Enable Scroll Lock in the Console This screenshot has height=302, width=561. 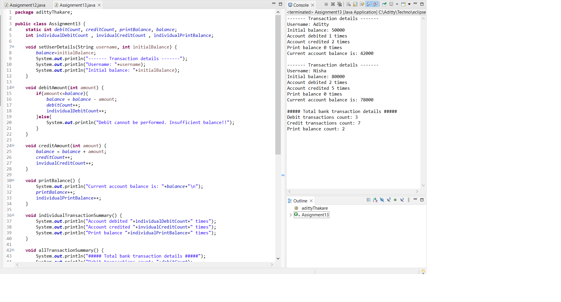pyautogui.click(x=355, y=4)
